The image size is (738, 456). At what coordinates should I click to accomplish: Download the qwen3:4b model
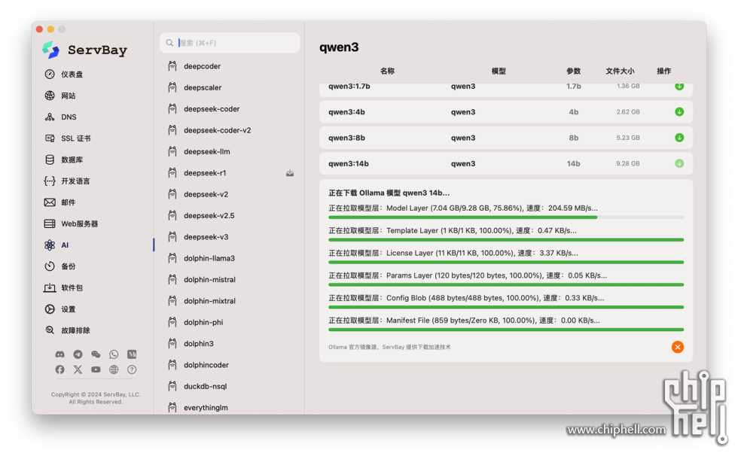point(679,112)
